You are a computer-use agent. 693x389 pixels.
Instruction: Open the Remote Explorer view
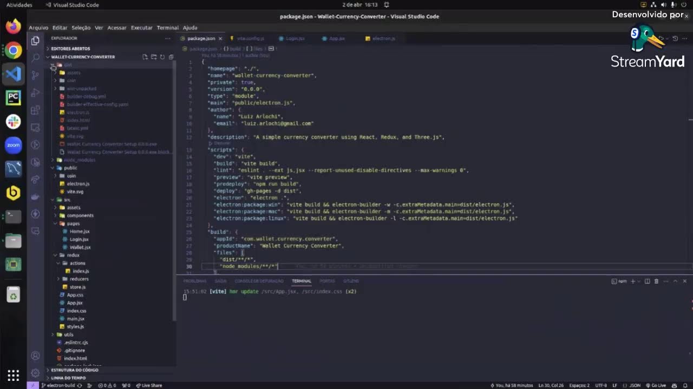click(x=35, y=128)
